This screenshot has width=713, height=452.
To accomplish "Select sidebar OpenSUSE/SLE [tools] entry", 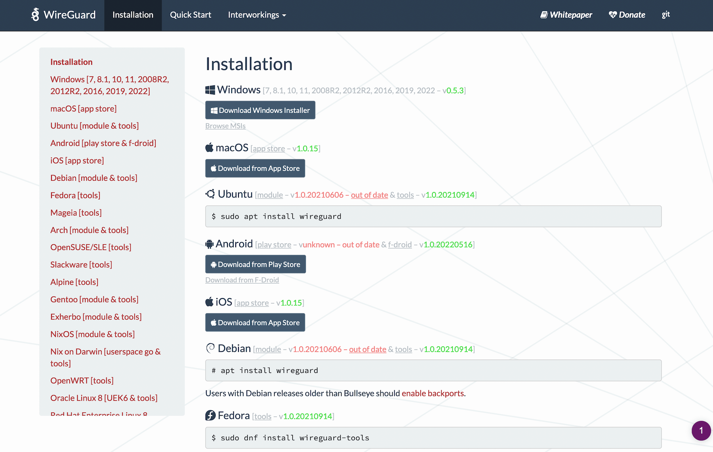I will (91, 247).
